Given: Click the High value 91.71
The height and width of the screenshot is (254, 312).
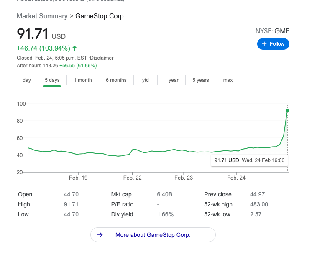Looking at the screenshot, I should click(x=71, y=205).
